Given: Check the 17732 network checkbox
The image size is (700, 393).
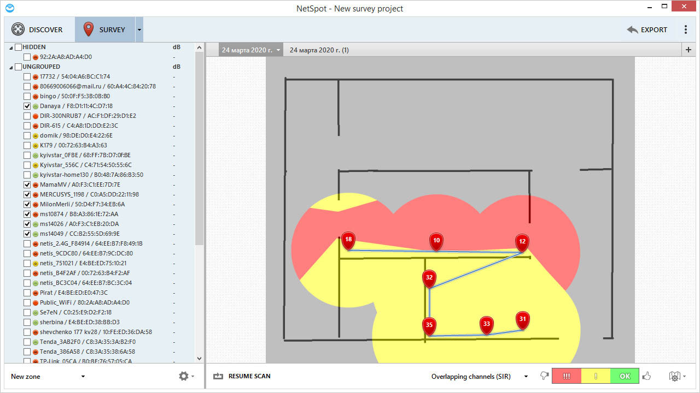Looking at the screenshot, I should 27,76.
